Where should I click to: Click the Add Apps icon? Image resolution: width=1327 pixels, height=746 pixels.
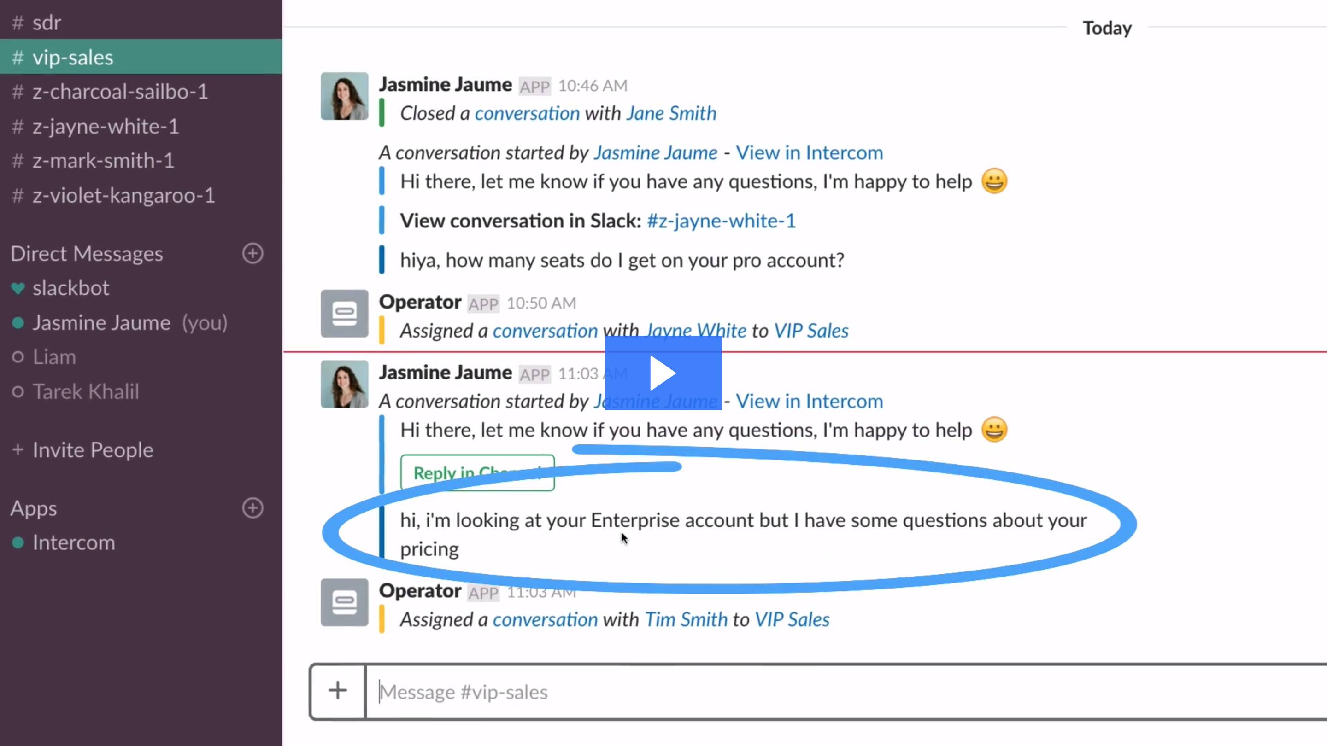(x=253, y=507)
